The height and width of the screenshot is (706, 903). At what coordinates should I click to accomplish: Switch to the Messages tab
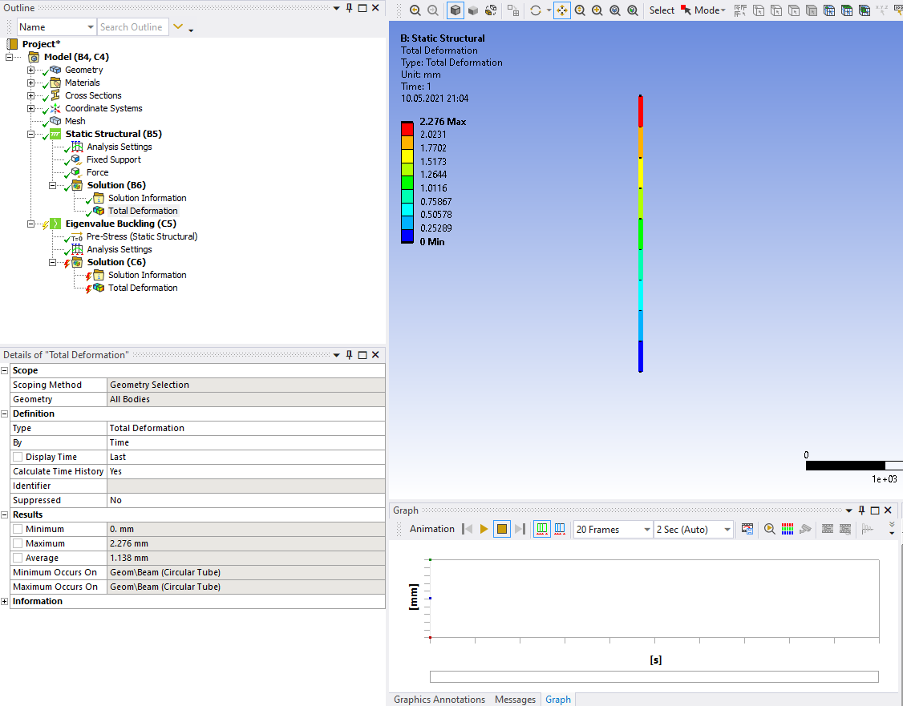tap(515, 700)
